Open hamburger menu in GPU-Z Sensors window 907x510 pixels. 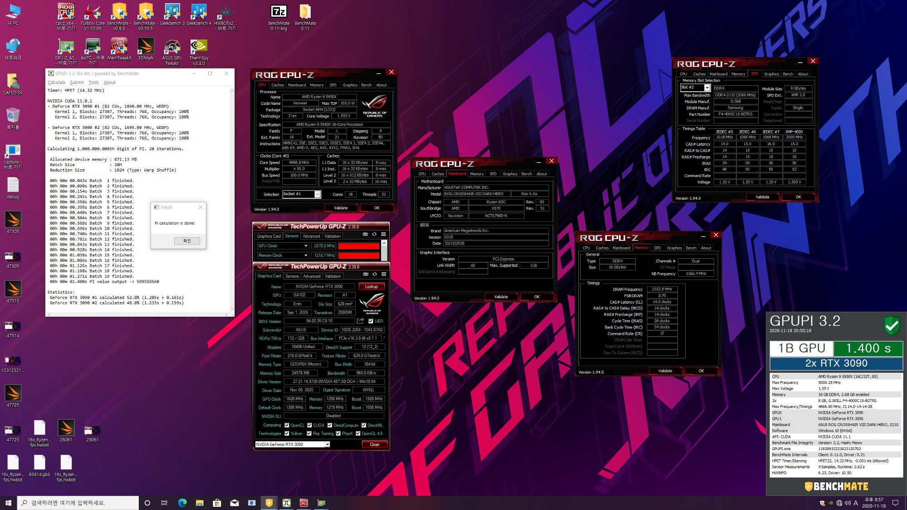[383, 234]
